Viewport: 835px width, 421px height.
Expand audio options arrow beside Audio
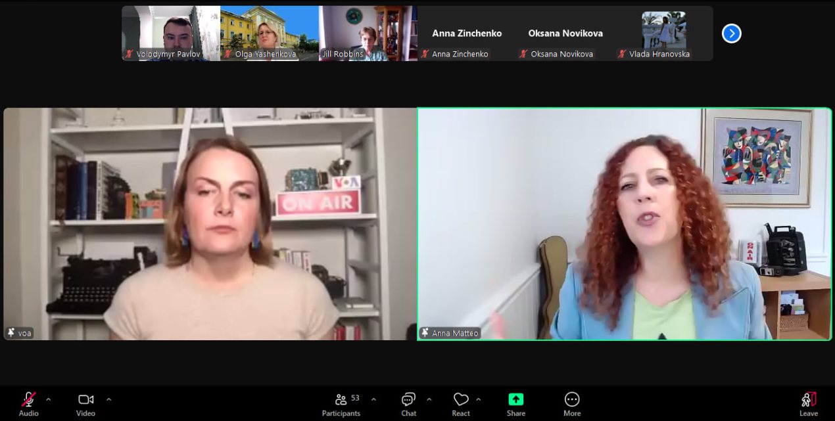point(48,399)
